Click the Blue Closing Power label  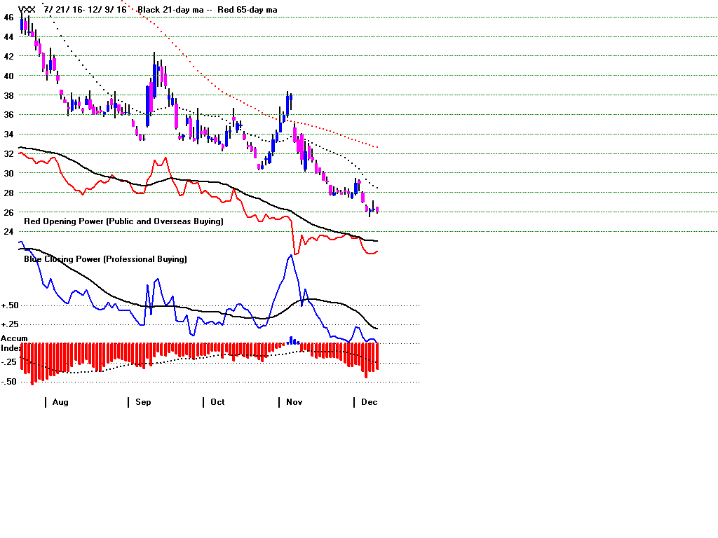pos(105,259)
